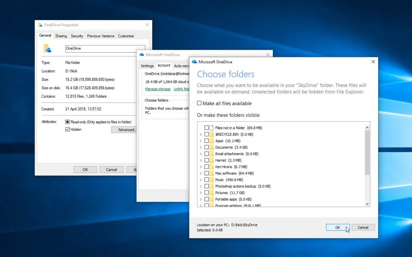Image resolution: width=412 pixels, height=257 pixels.
Task: Expand the Documents folder tree node
Action: pos(201,147)
